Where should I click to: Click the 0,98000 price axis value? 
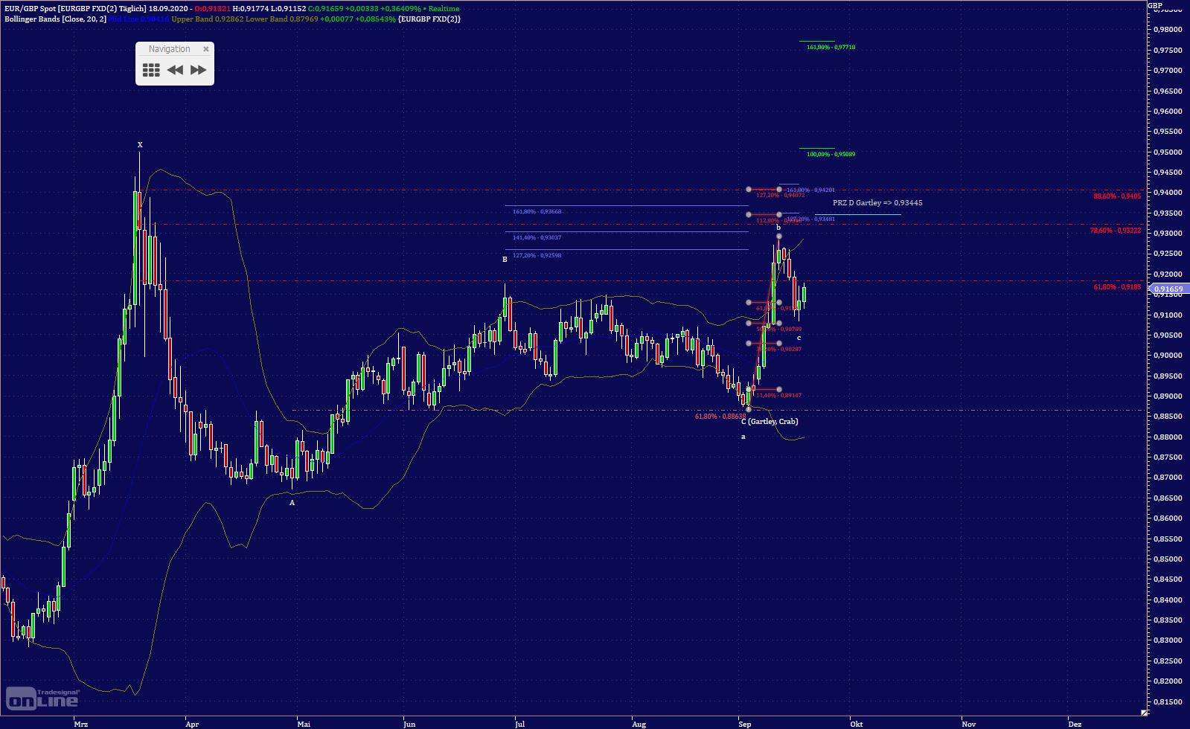1168,30
